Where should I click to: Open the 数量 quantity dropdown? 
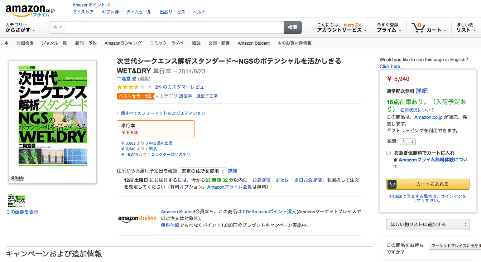tap(408, 142)
